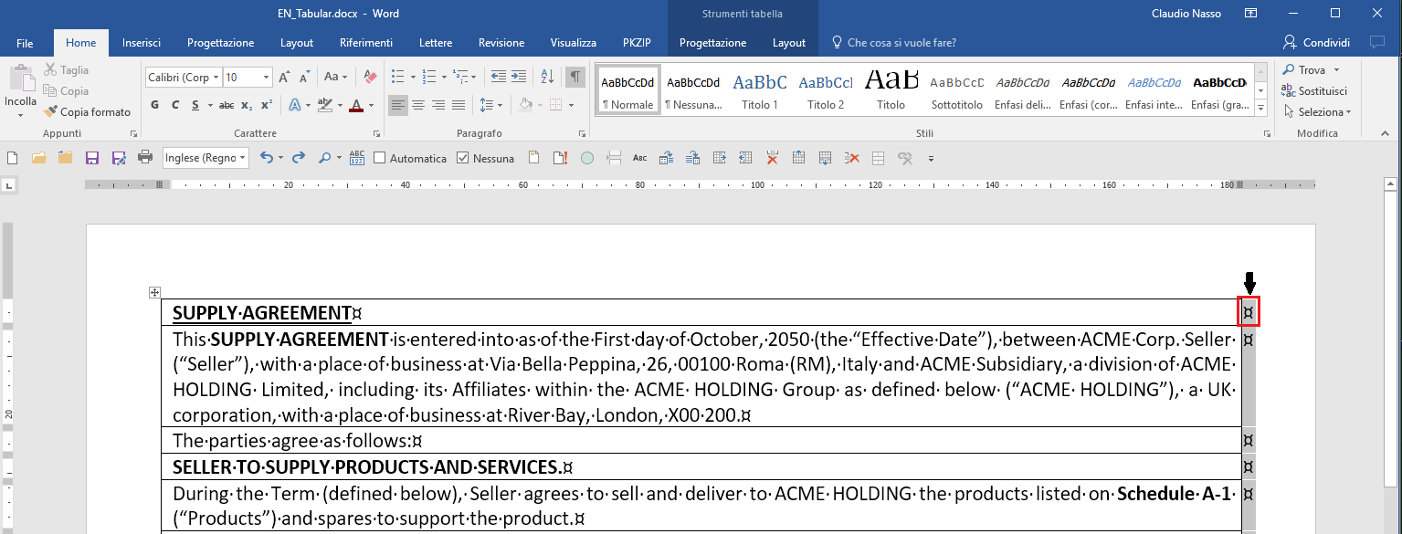Align text left

coord(398,105)
